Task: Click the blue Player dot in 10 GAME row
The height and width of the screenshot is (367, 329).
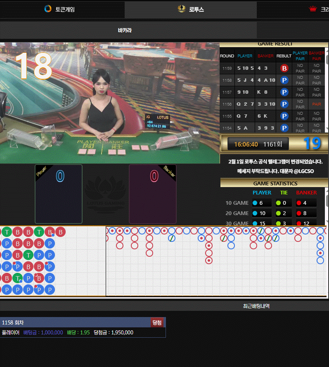Action: (255, 203)
